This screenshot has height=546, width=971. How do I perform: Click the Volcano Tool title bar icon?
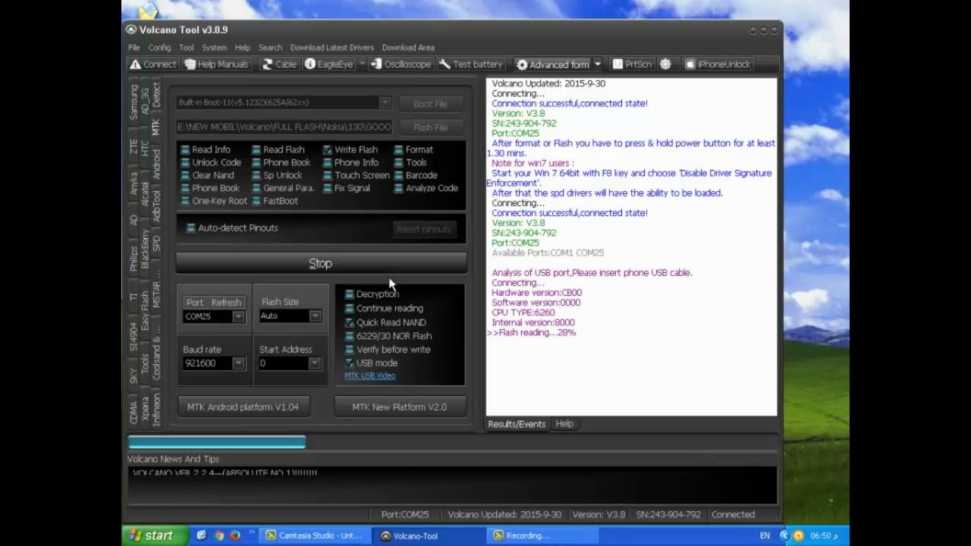(x=131, y=30)
